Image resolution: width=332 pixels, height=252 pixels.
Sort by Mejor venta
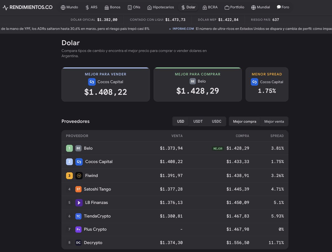[274, 121]
